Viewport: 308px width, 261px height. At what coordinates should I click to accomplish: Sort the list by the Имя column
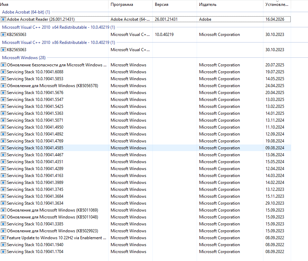tap(54, 4)
